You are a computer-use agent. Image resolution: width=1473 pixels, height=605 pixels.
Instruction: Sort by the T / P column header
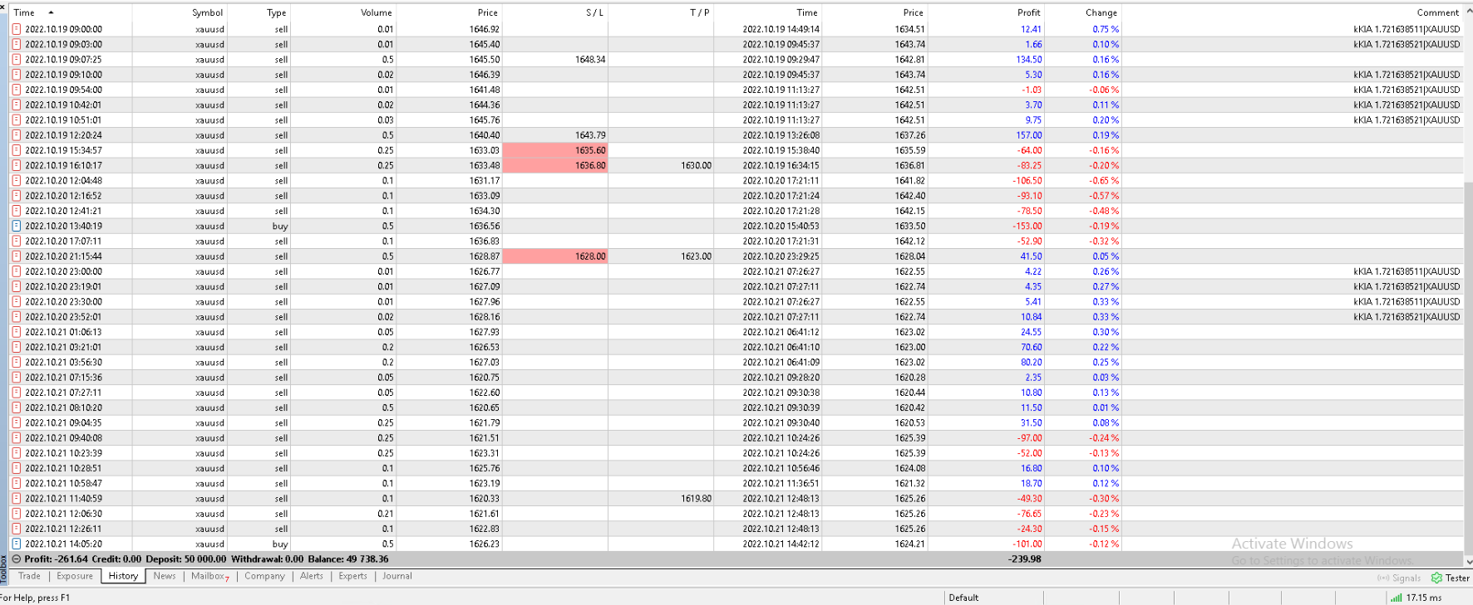[700, 12]
